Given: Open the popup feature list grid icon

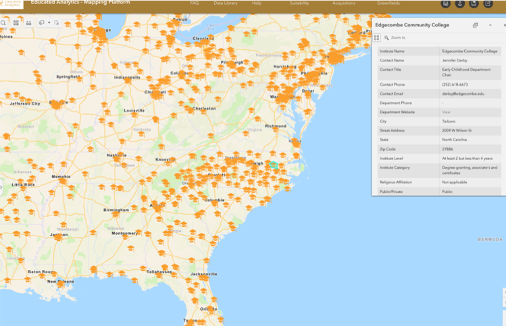Looking at the screenshot, I should (377, 38).
